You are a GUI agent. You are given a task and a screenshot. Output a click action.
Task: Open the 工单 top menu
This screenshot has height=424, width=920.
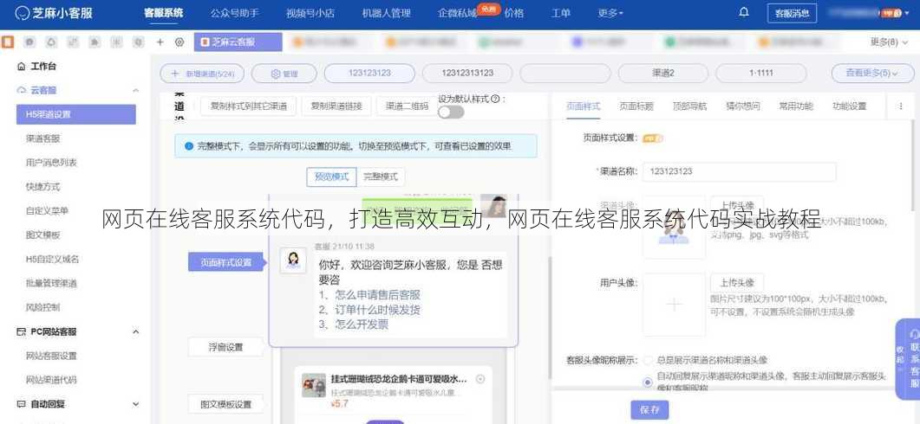coord(560,13)
